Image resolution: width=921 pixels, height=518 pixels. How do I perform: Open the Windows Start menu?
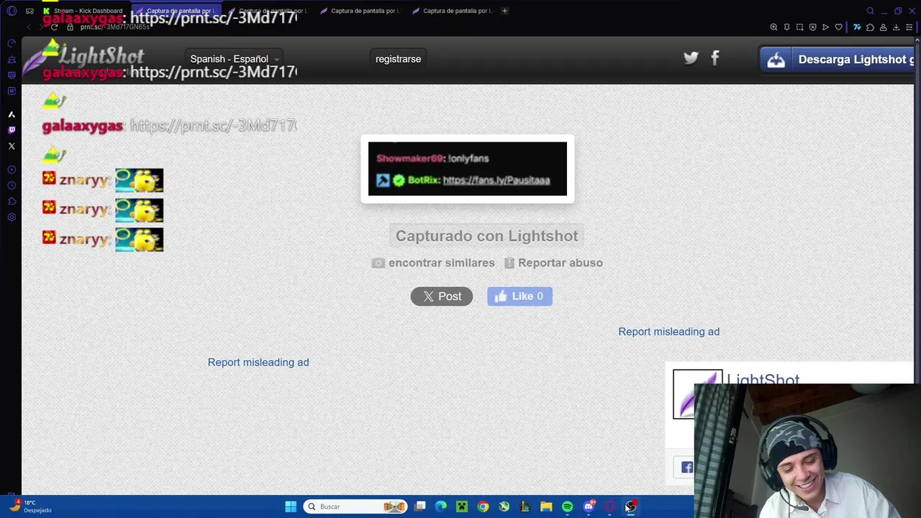tap(291, 506)
